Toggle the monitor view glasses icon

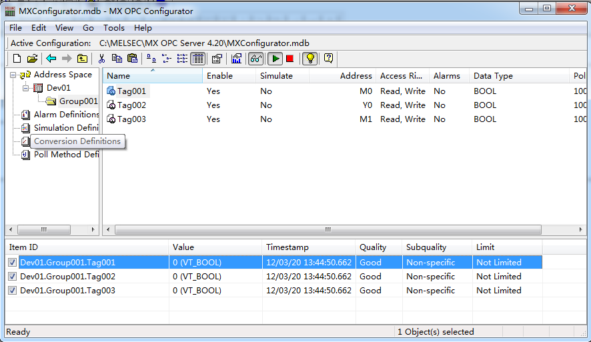point(256,59)
